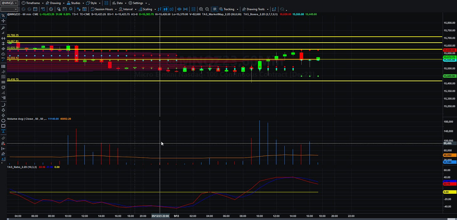Select the crosshair cursor tool in sidebar
Image resolution: width=457 pixels, height=220 pixels.
(3, 21)
